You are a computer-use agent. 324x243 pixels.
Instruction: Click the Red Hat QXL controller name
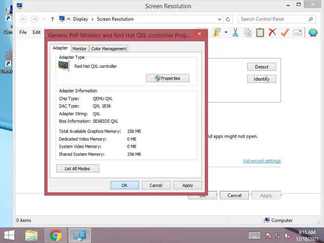click(x=96, y=66)
